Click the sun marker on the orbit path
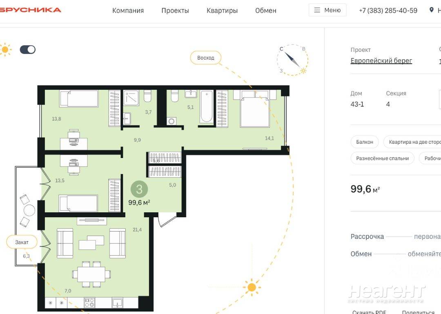The image size is (441, 314). 252,287
